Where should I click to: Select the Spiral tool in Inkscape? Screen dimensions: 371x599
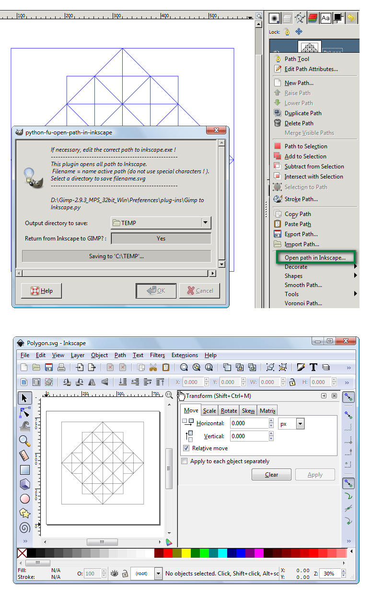(x=25, y=527)
